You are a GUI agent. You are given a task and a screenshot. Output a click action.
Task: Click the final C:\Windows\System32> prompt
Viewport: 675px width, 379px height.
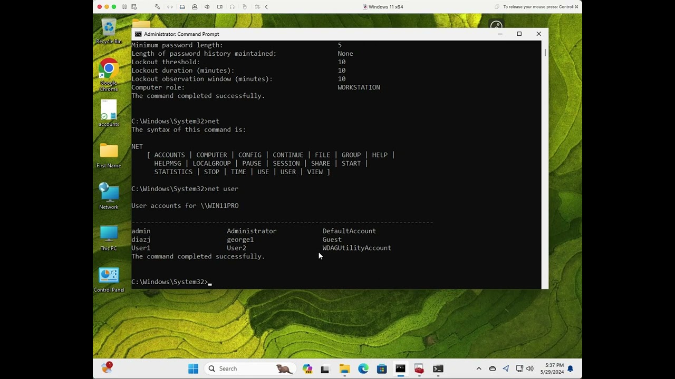(169, 282)
